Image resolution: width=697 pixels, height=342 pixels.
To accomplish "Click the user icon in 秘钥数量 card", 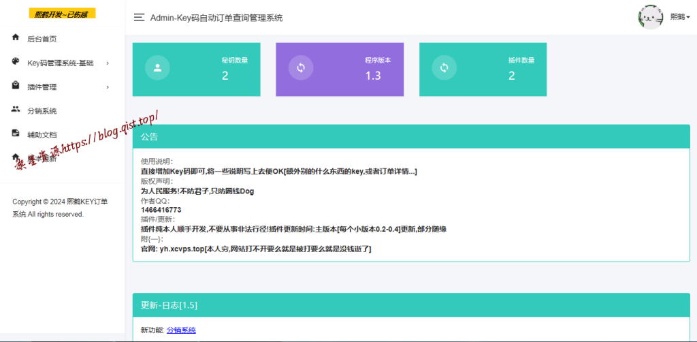I will [157, 67].
